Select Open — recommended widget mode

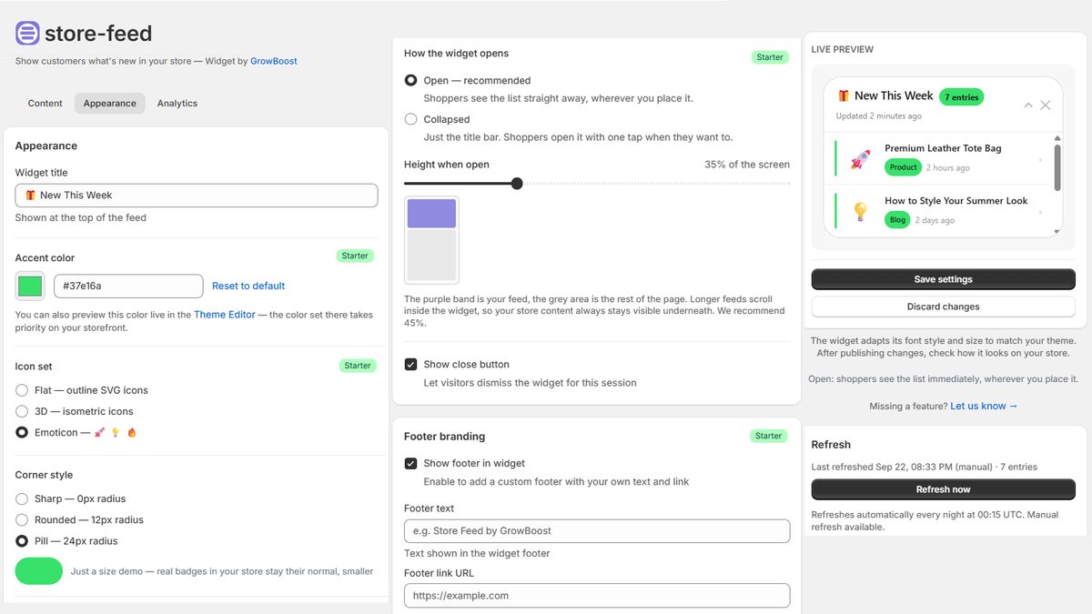click(x=411, y=80)
